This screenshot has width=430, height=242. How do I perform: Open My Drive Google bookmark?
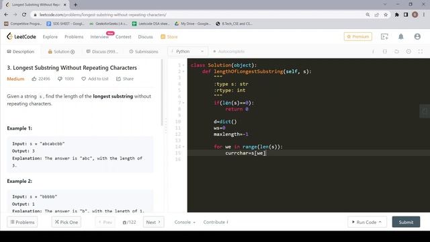pos(193,24)
